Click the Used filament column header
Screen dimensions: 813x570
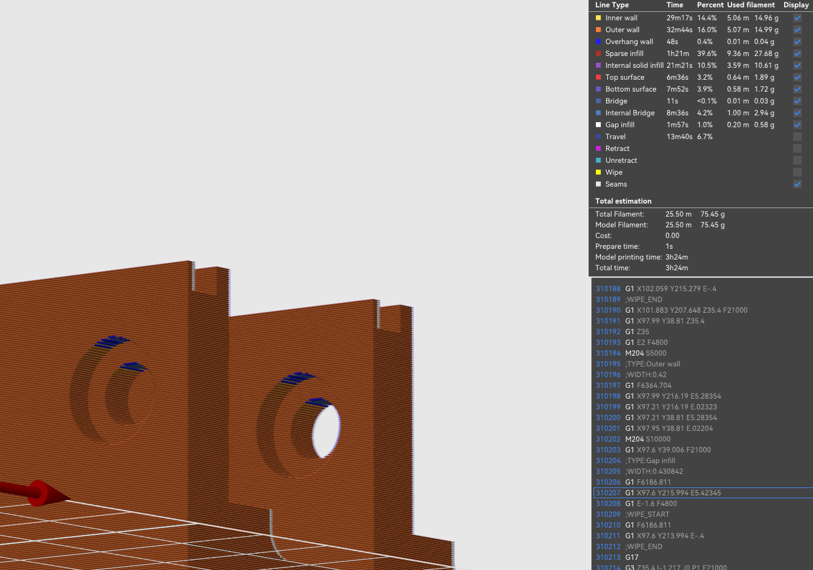(751, 5)
